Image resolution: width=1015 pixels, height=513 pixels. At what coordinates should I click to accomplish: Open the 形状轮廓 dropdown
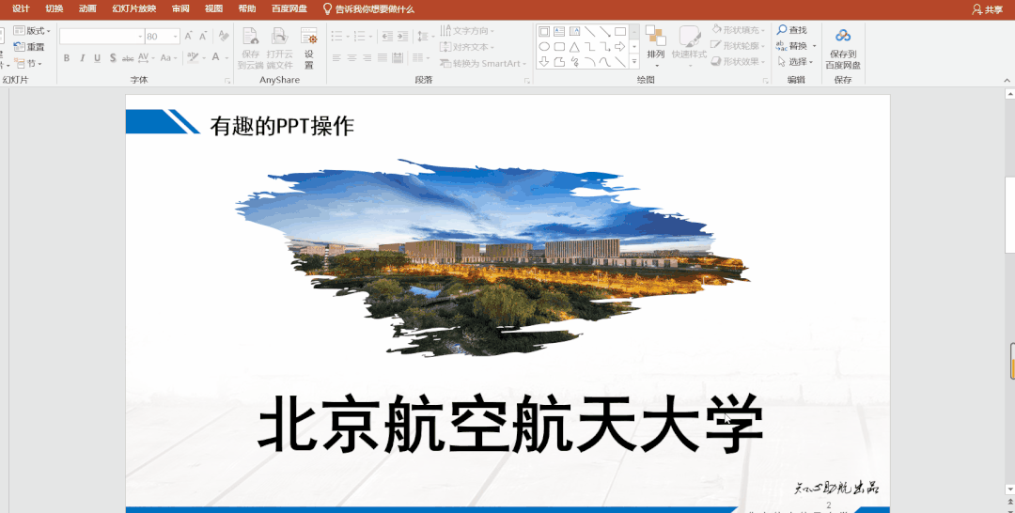(738, 46)
